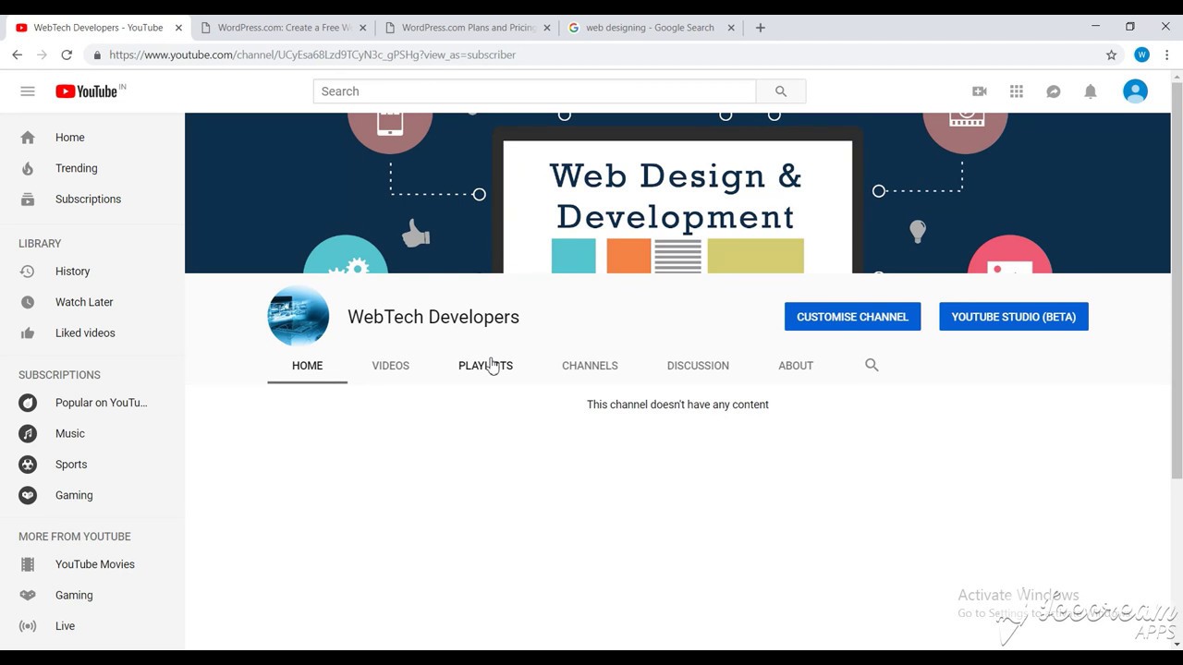Switch to the DISCUSSION channel tab
This screenshot has height=665, width=1183.
(698, 366)
